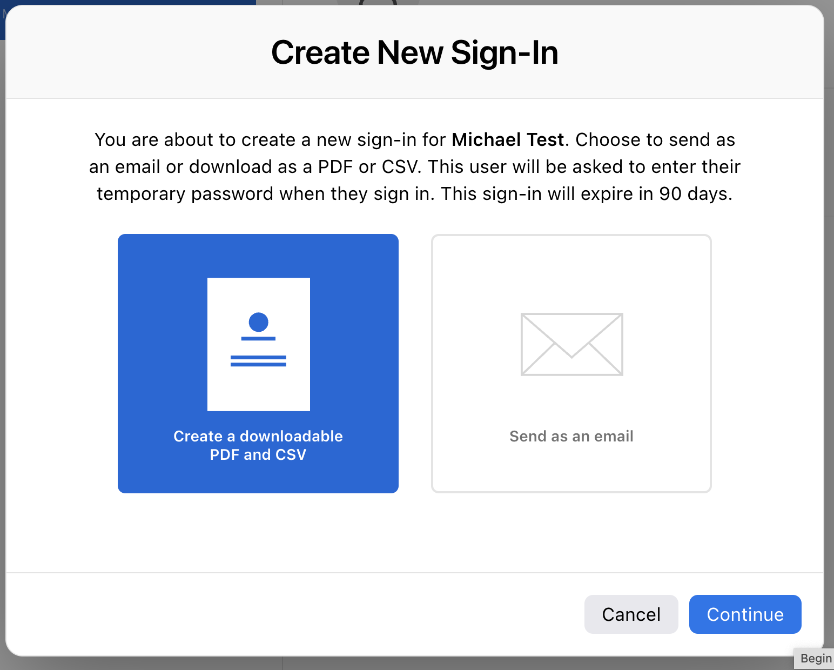The image size is (834, 670).
Task: Click the 'Create New Sign-In' dialog title
Action: 415,52
